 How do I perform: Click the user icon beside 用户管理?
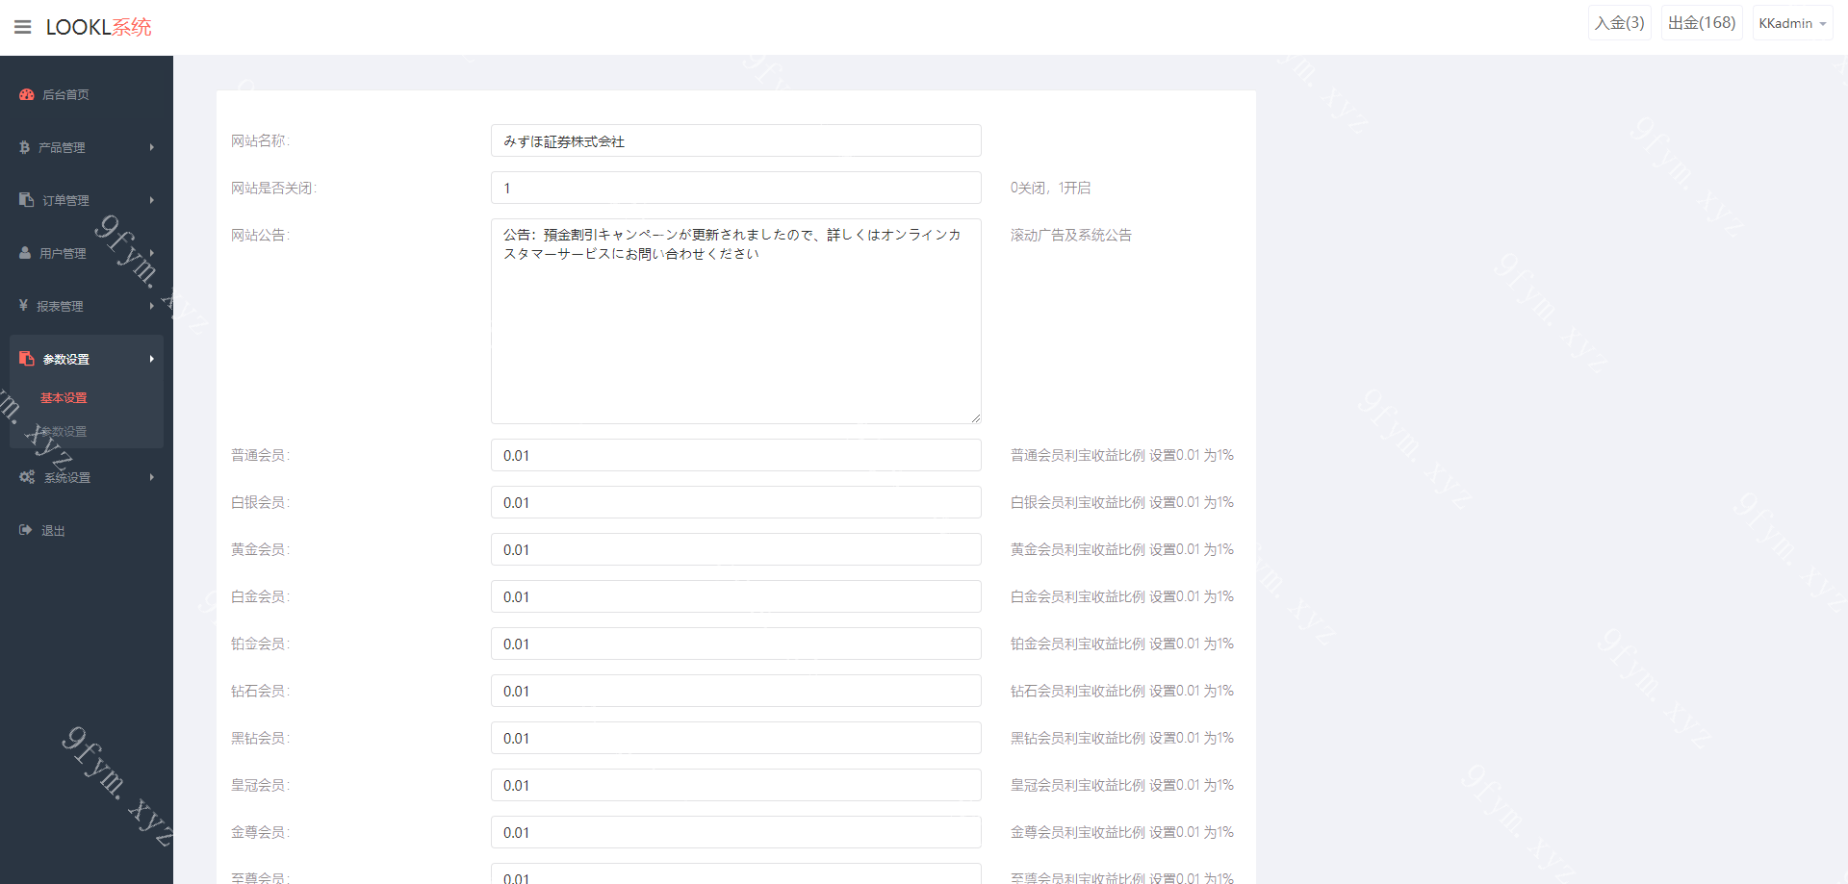[26, 253]
